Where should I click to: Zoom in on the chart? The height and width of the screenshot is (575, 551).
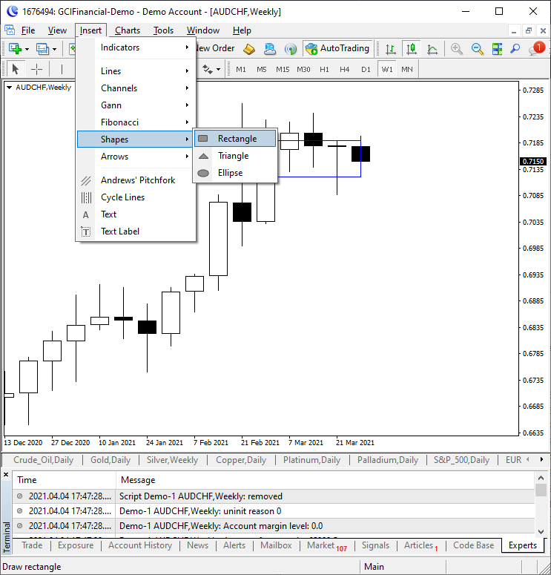(x=456, y=49)
